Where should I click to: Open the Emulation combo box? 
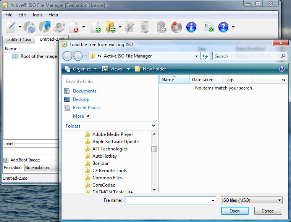(42, 168)
